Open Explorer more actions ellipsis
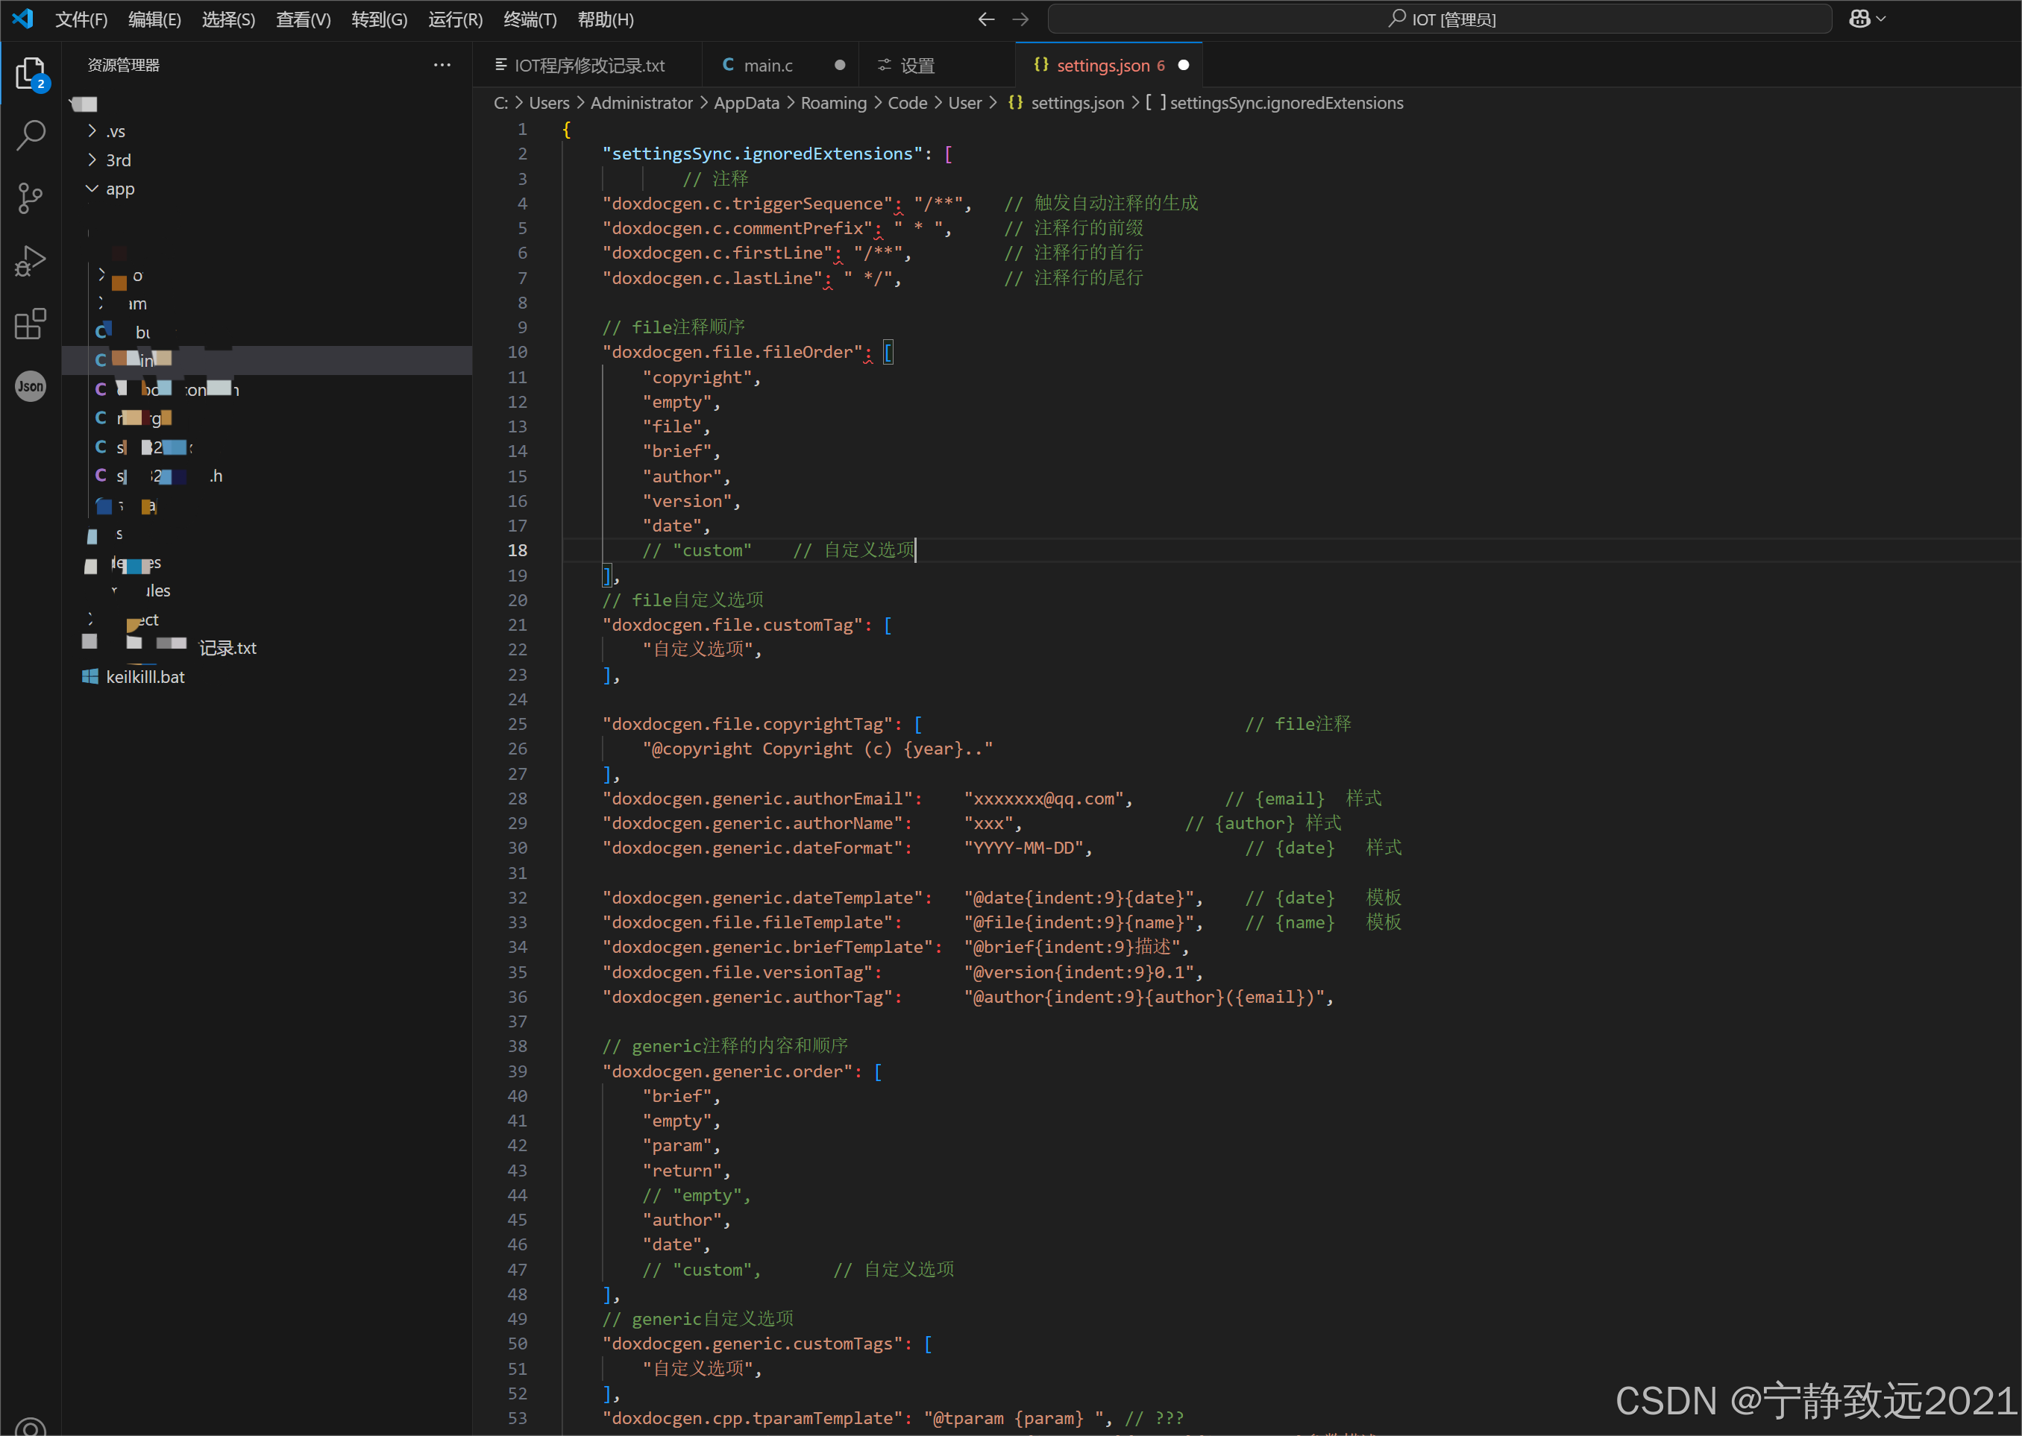Screen dimensions: 2022x1436 tap(442, 65)
